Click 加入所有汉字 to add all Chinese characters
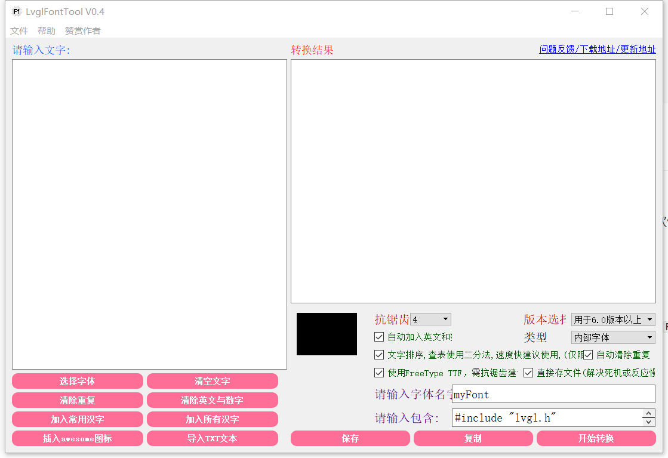 [x=212, y=419]
